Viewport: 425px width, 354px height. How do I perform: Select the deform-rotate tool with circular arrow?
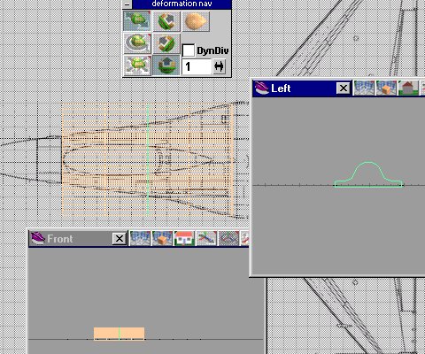[x=137, y=43]
